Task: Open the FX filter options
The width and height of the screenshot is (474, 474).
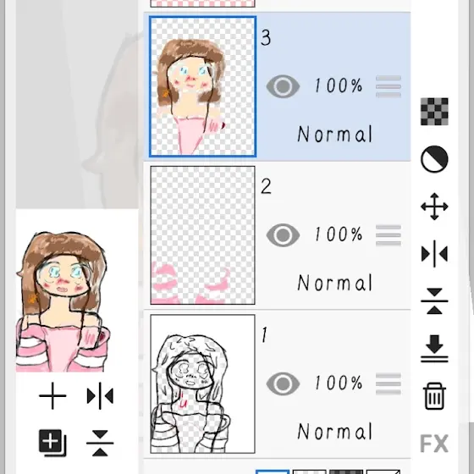Action: [434, 444]
